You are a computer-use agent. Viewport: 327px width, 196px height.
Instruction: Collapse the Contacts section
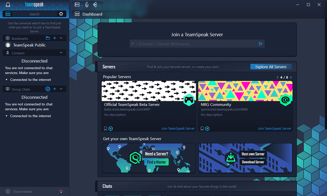(61, 53)
